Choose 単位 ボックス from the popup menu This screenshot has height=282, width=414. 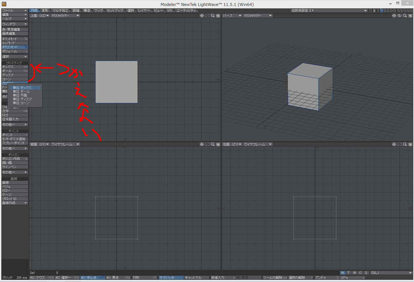click(25, 88)
